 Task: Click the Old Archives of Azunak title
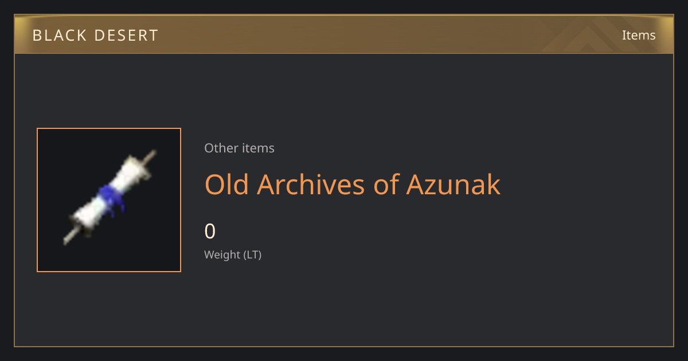tap(353, 185)
